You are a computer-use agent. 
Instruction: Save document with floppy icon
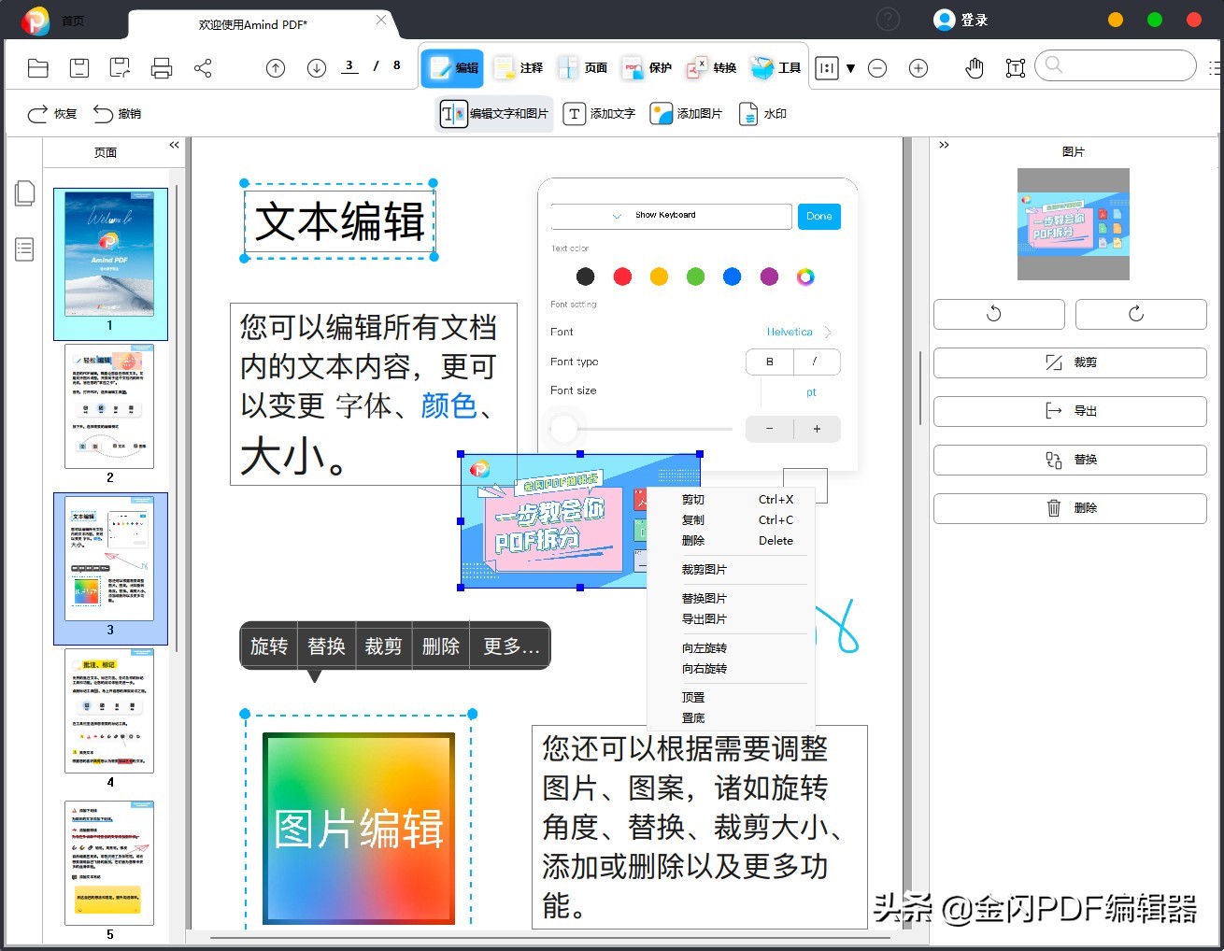click(x=79, y=67)
